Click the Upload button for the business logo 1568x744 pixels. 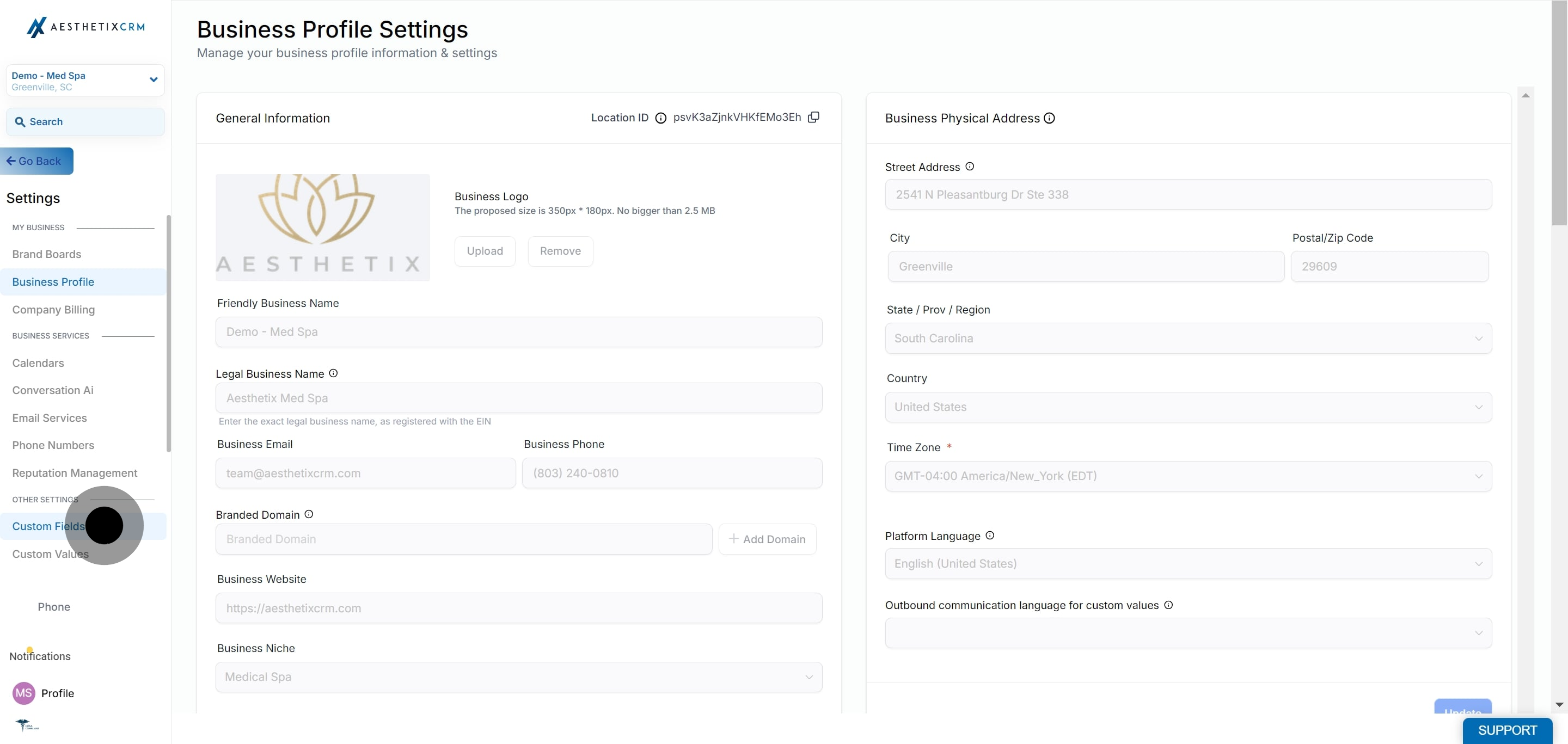click(x=485, y=251)
